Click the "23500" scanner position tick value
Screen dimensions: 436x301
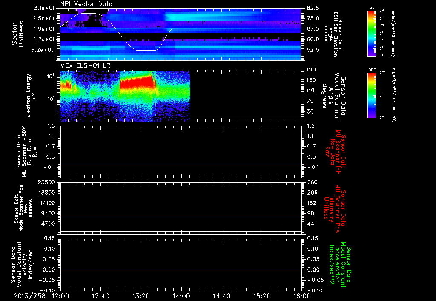47,182
